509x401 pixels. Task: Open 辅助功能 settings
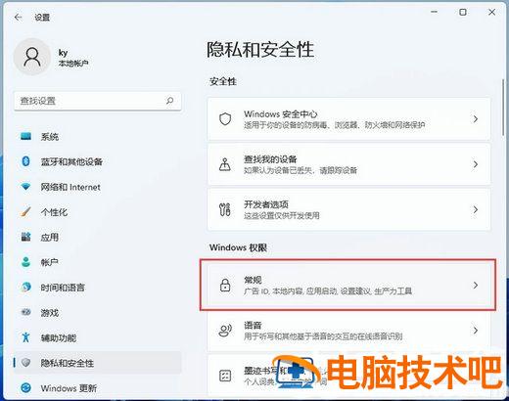[x=98, y=337]
